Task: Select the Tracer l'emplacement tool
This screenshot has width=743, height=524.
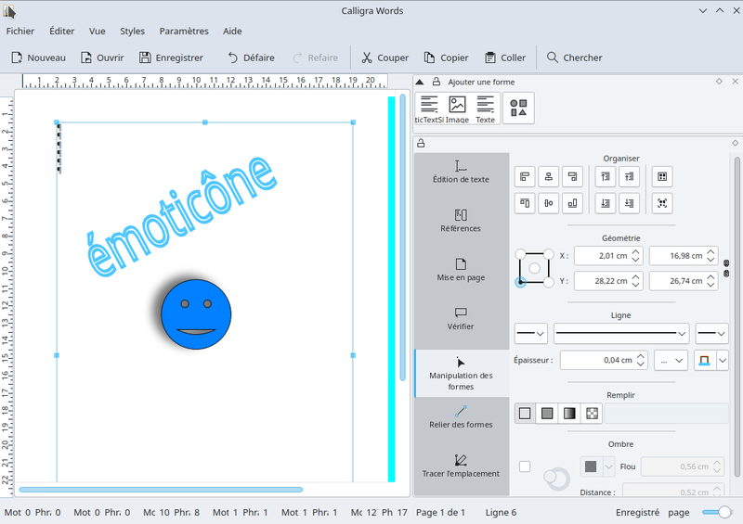Action: click(x=462, y=466)
